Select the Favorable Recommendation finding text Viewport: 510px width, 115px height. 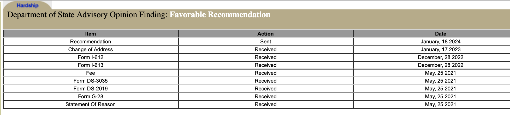tap(220, 15)
